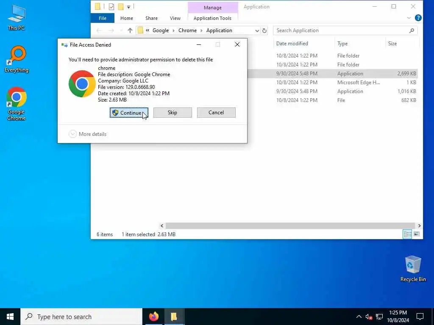
Task: Click the address bar folder icon
Action: [141, 30]
